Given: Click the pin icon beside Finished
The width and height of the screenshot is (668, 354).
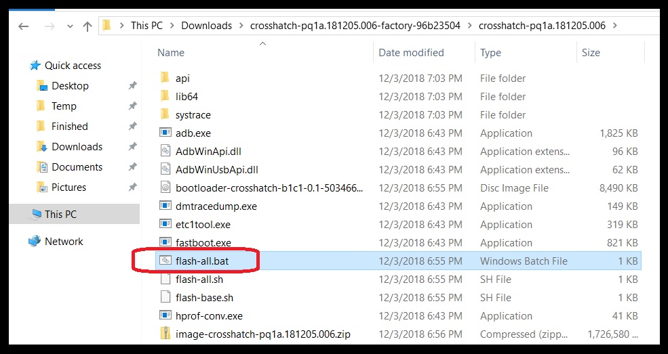Looking at the screenshot, I should tap(132, 127).
